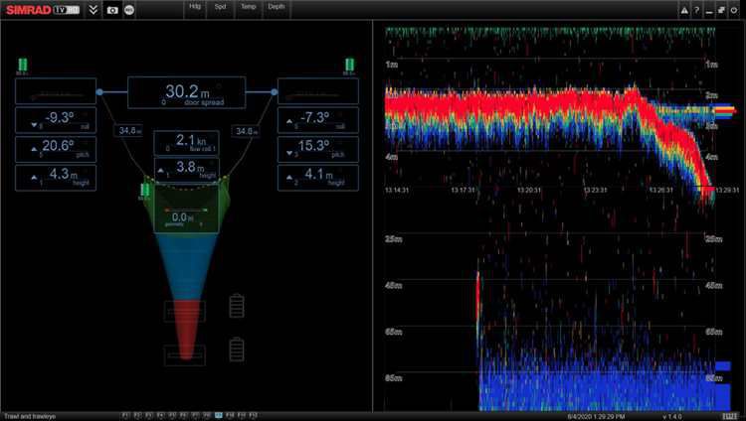Click the starboard door 15.3° pitch box
The image size is (746, 421).
(318, 149)
